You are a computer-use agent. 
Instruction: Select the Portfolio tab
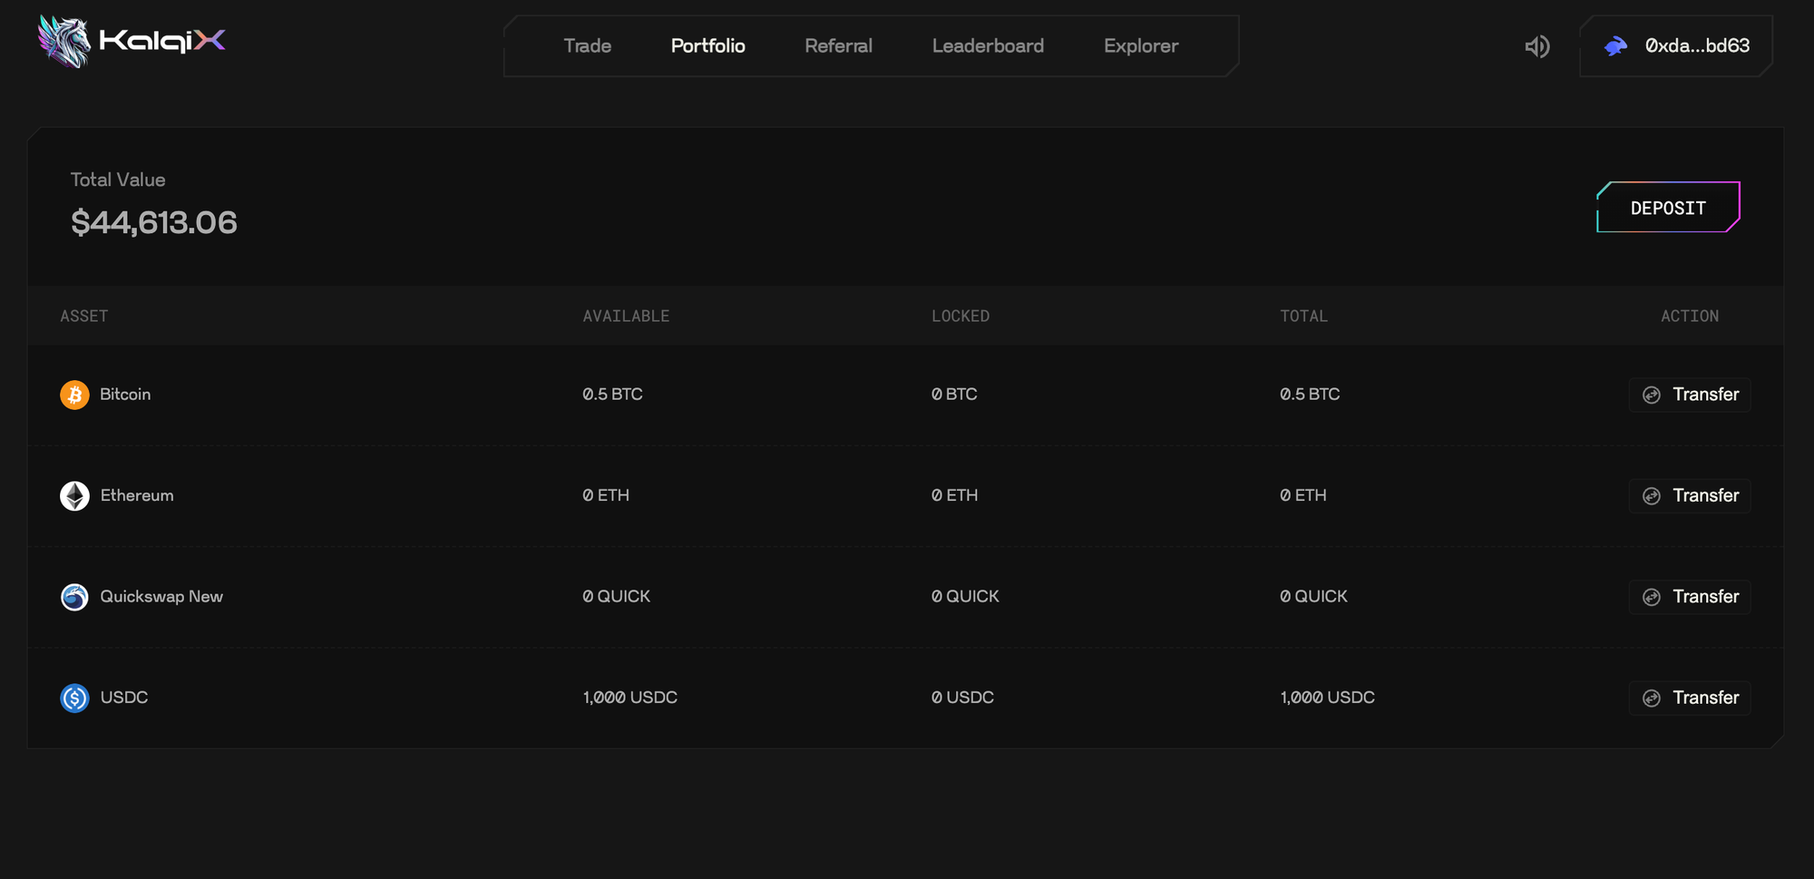[x=707, y=46]
